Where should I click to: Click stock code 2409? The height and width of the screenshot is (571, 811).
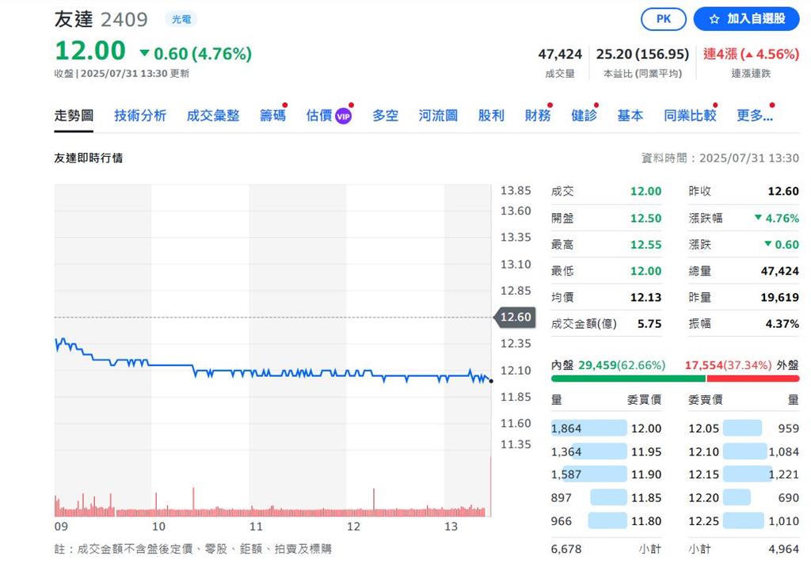(x=124, y=20)
